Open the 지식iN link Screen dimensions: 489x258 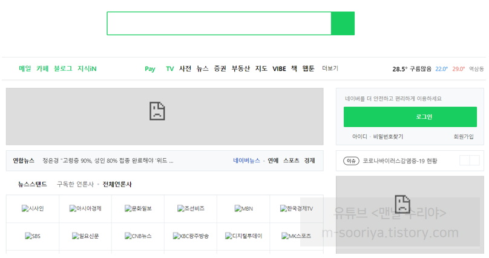pyautogui.click(x=87, y=68)
